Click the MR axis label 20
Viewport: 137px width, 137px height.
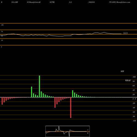tap(134, 95)
